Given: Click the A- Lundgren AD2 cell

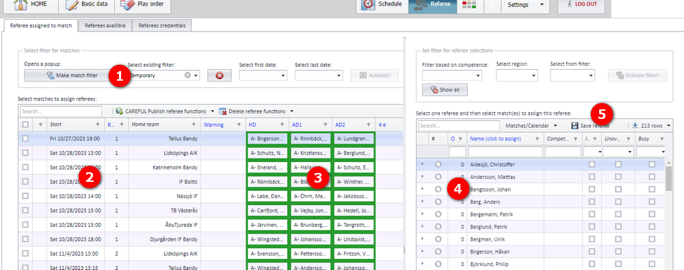Looking at the screenshot, I should pos(354,138).
